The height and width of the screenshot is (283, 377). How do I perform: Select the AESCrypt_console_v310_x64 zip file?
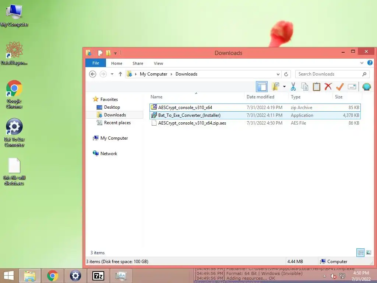coord(255,108)
